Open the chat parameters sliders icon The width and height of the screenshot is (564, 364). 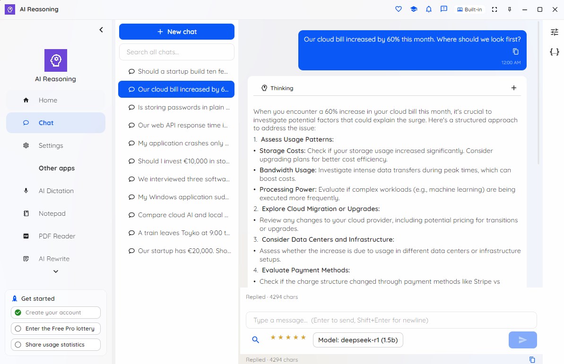coord(554,32)
